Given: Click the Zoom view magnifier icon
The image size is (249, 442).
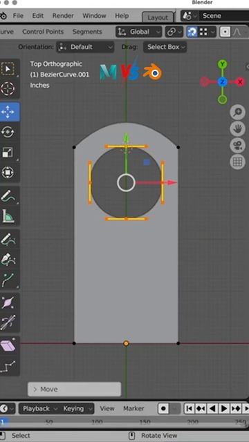Looking at the screenshot, I should pyautogui.click(x=237, y=113).
